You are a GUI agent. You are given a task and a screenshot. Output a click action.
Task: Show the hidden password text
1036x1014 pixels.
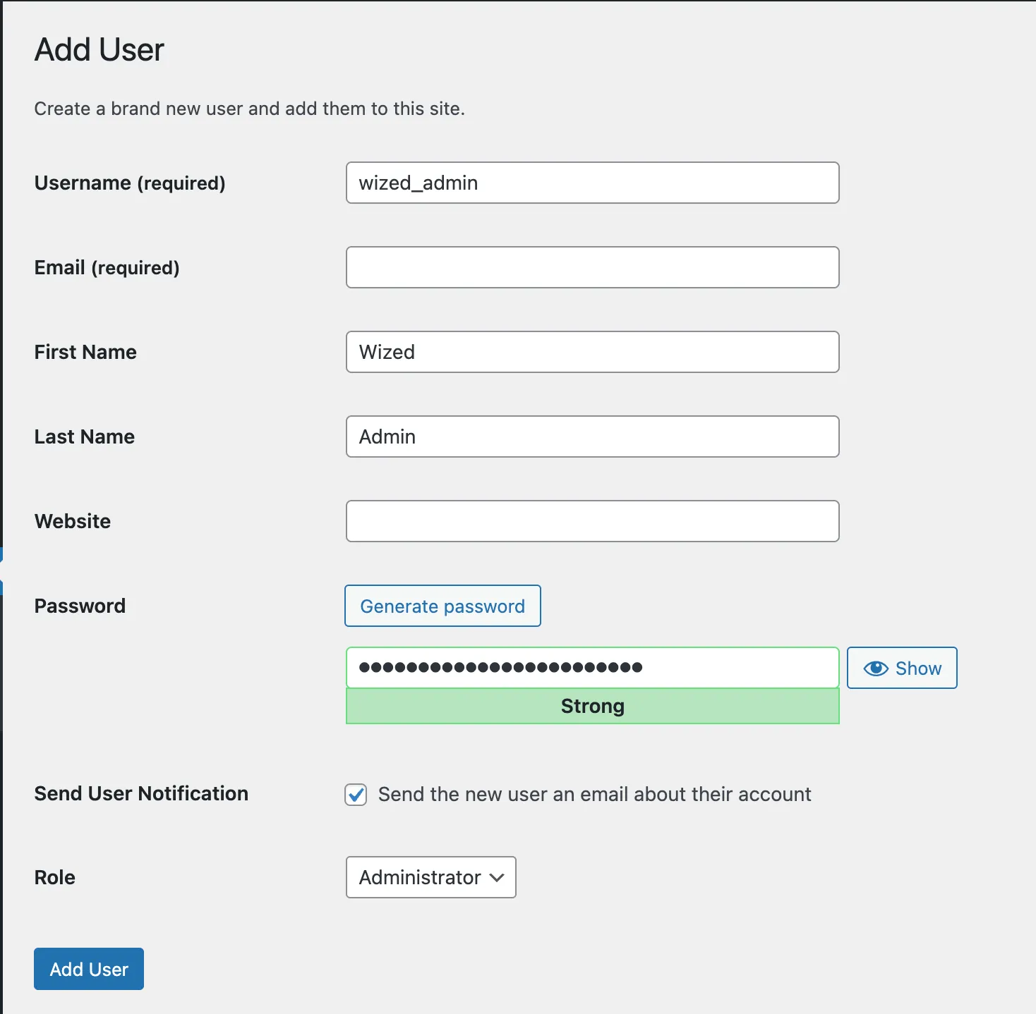point(901,668)
